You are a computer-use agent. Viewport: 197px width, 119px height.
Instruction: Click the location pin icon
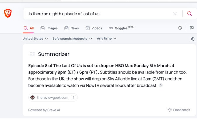click(193, 39)
